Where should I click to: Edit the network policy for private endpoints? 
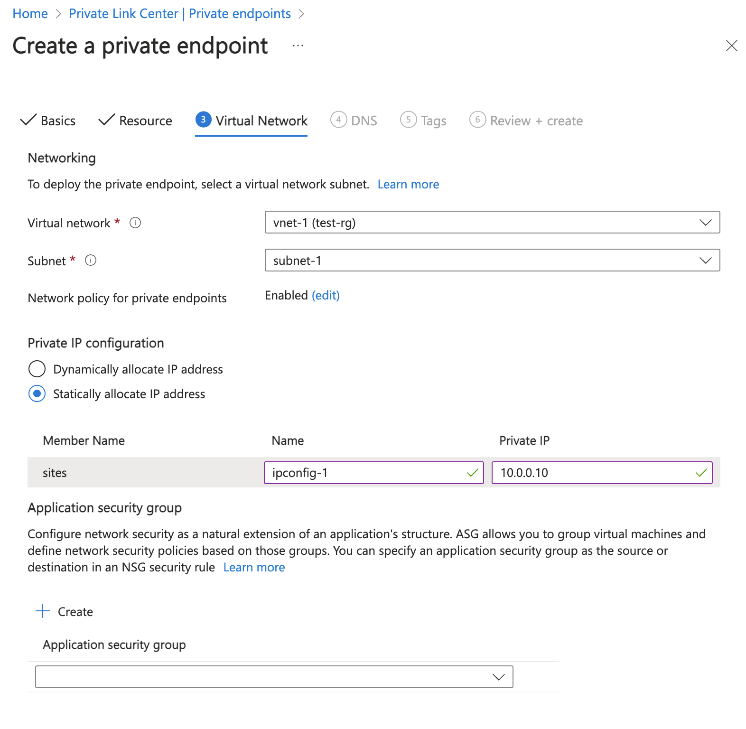pyautogui.click(x=326, y=295)
